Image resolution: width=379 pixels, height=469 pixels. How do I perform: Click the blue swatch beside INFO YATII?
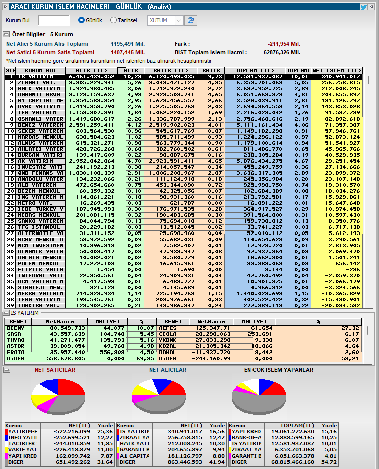tap(7, 438)
